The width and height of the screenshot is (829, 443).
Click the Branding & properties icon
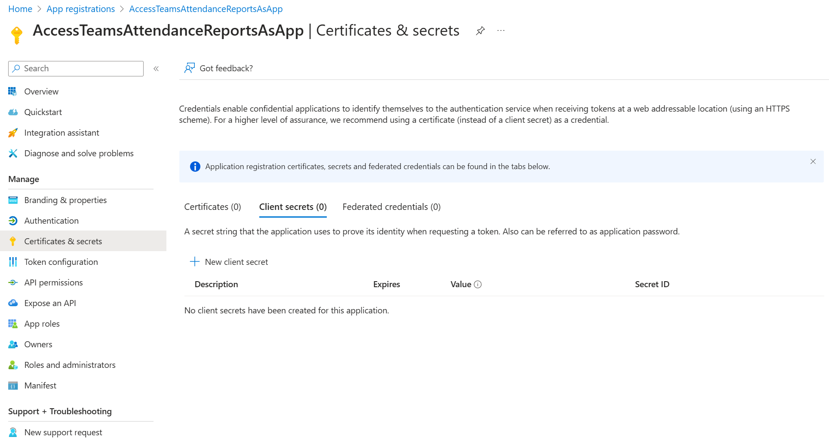coord(13,200)
